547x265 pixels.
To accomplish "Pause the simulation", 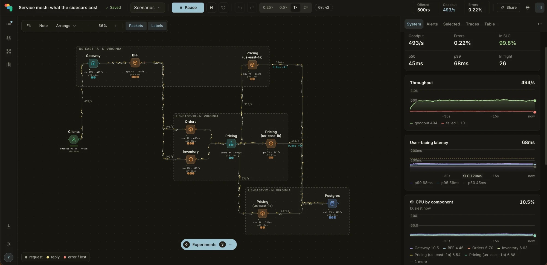I will coord(188,8).
